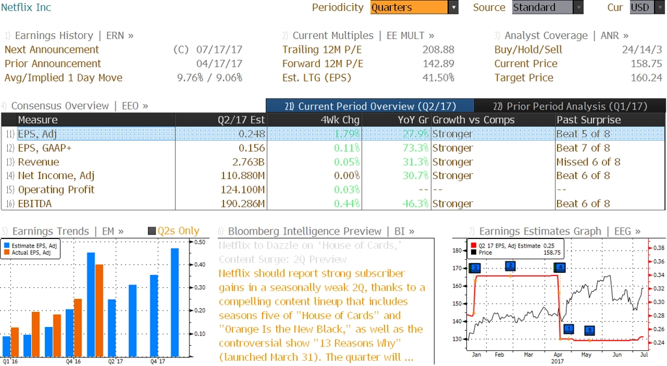Click the tallest blue Q4 17 estimate bar
The height and width of the screenshot is (366, 667).
tap(175, 302)
